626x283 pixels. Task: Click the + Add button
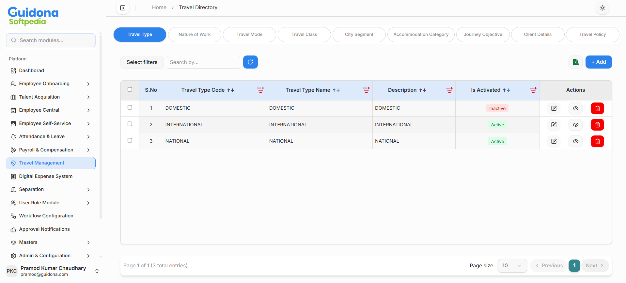pos(598,62)
